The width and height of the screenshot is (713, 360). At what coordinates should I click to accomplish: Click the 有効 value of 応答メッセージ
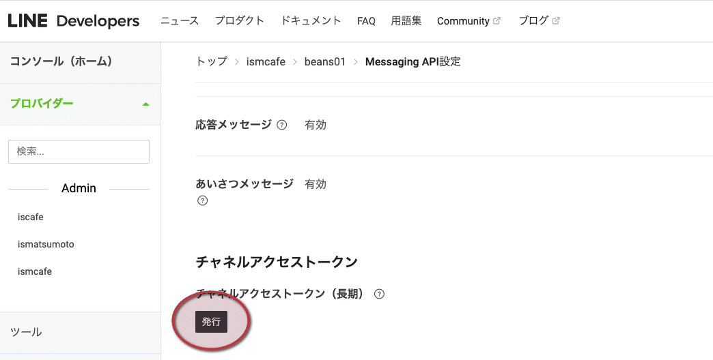pyautogui.click(x=316, y=125)
